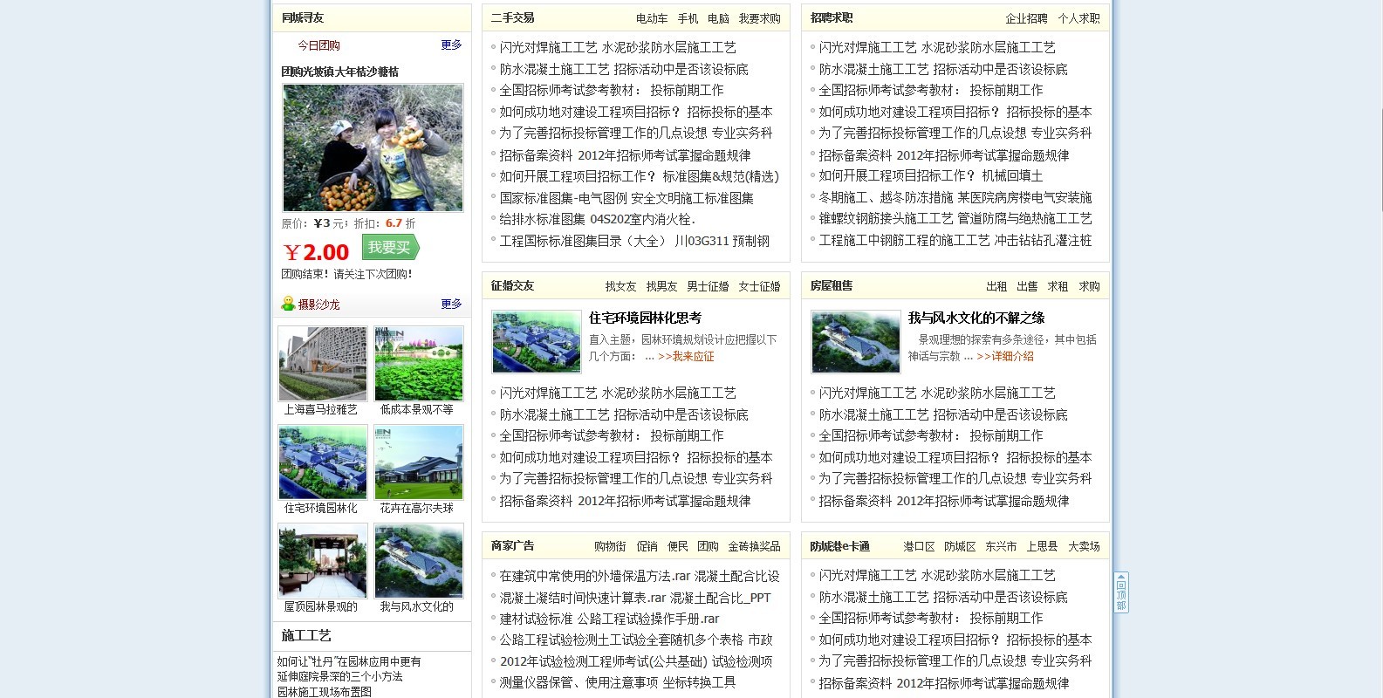Image resolution: width=1383 pixels, height=698 pixels.
Task: Open thumbnail captioned 低成本景观不等
Action: point(419,364)
